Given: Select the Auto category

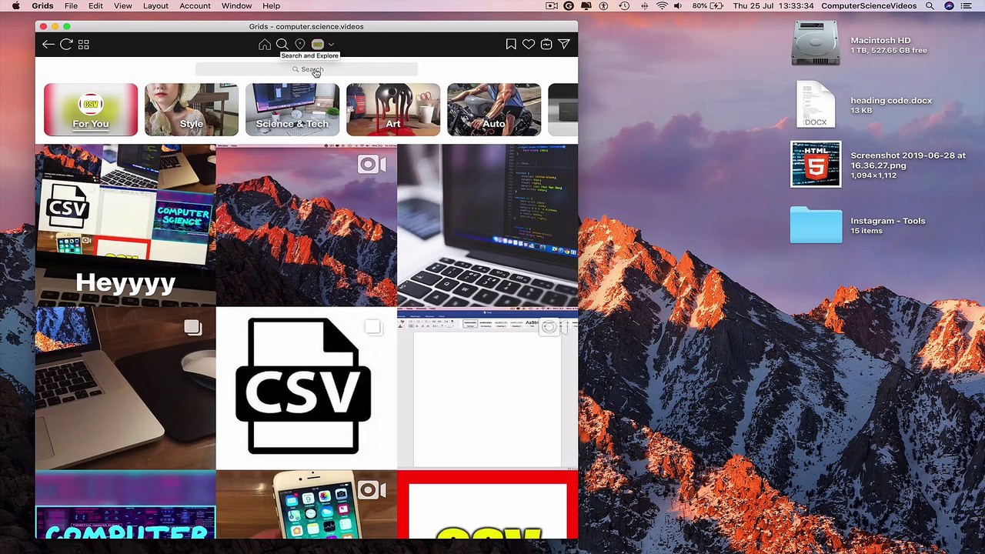Looking at the screenshot, I should click(x=494, y=110).
